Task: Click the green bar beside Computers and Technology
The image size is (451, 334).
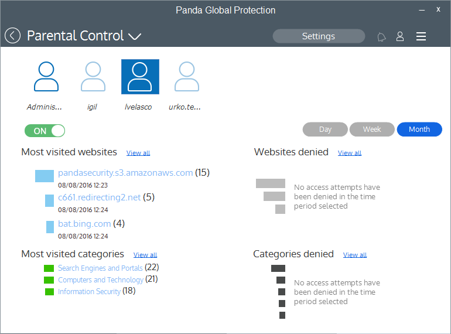Action: click(x=49, y=280)
